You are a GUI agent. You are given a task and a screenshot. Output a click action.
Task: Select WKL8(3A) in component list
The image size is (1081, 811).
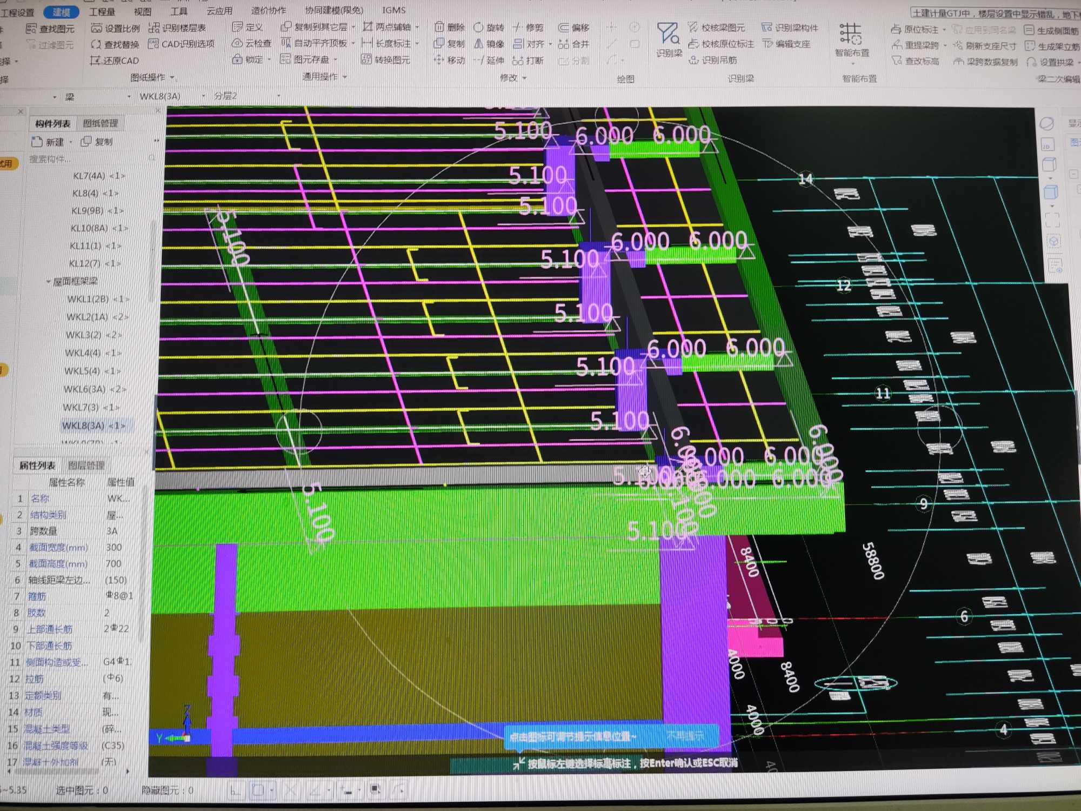pyautogui.click(x=94, y=426)
